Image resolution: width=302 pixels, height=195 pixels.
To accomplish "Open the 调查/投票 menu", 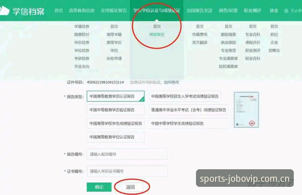I will click(x=228, y=11).
